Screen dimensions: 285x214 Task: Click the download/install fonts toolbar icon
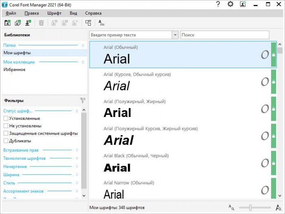pyautogui.click(x=28, y=23)
